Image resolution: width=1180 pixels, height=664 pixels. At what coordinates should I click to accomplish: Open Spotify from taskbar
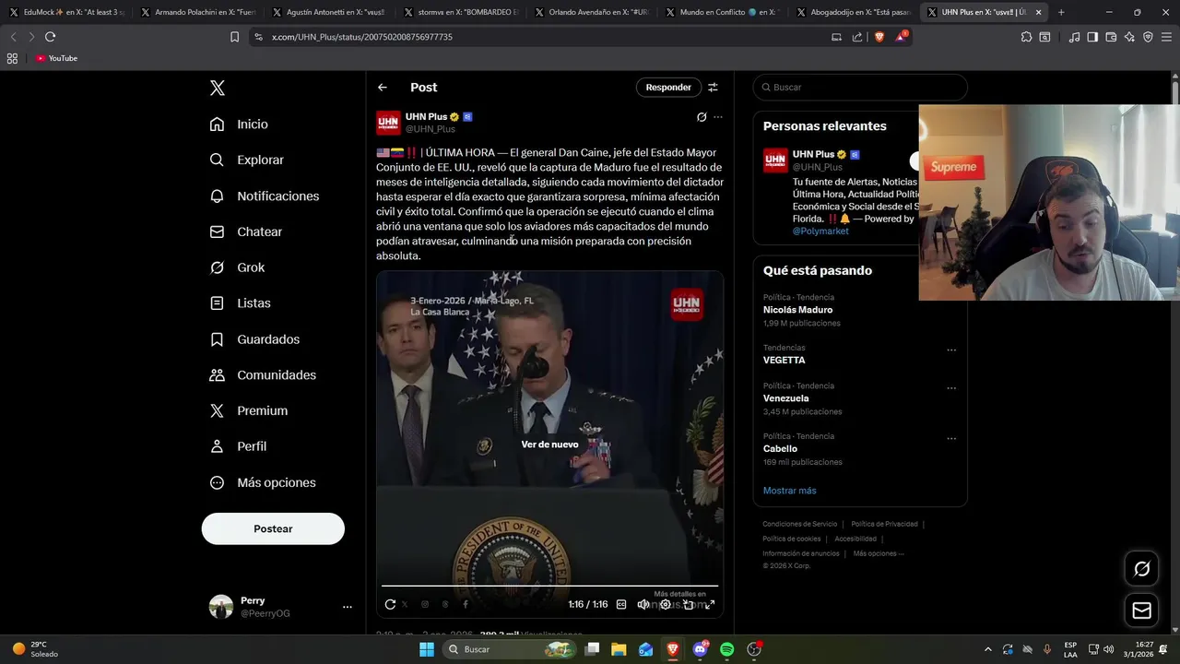tap(726, 649)
